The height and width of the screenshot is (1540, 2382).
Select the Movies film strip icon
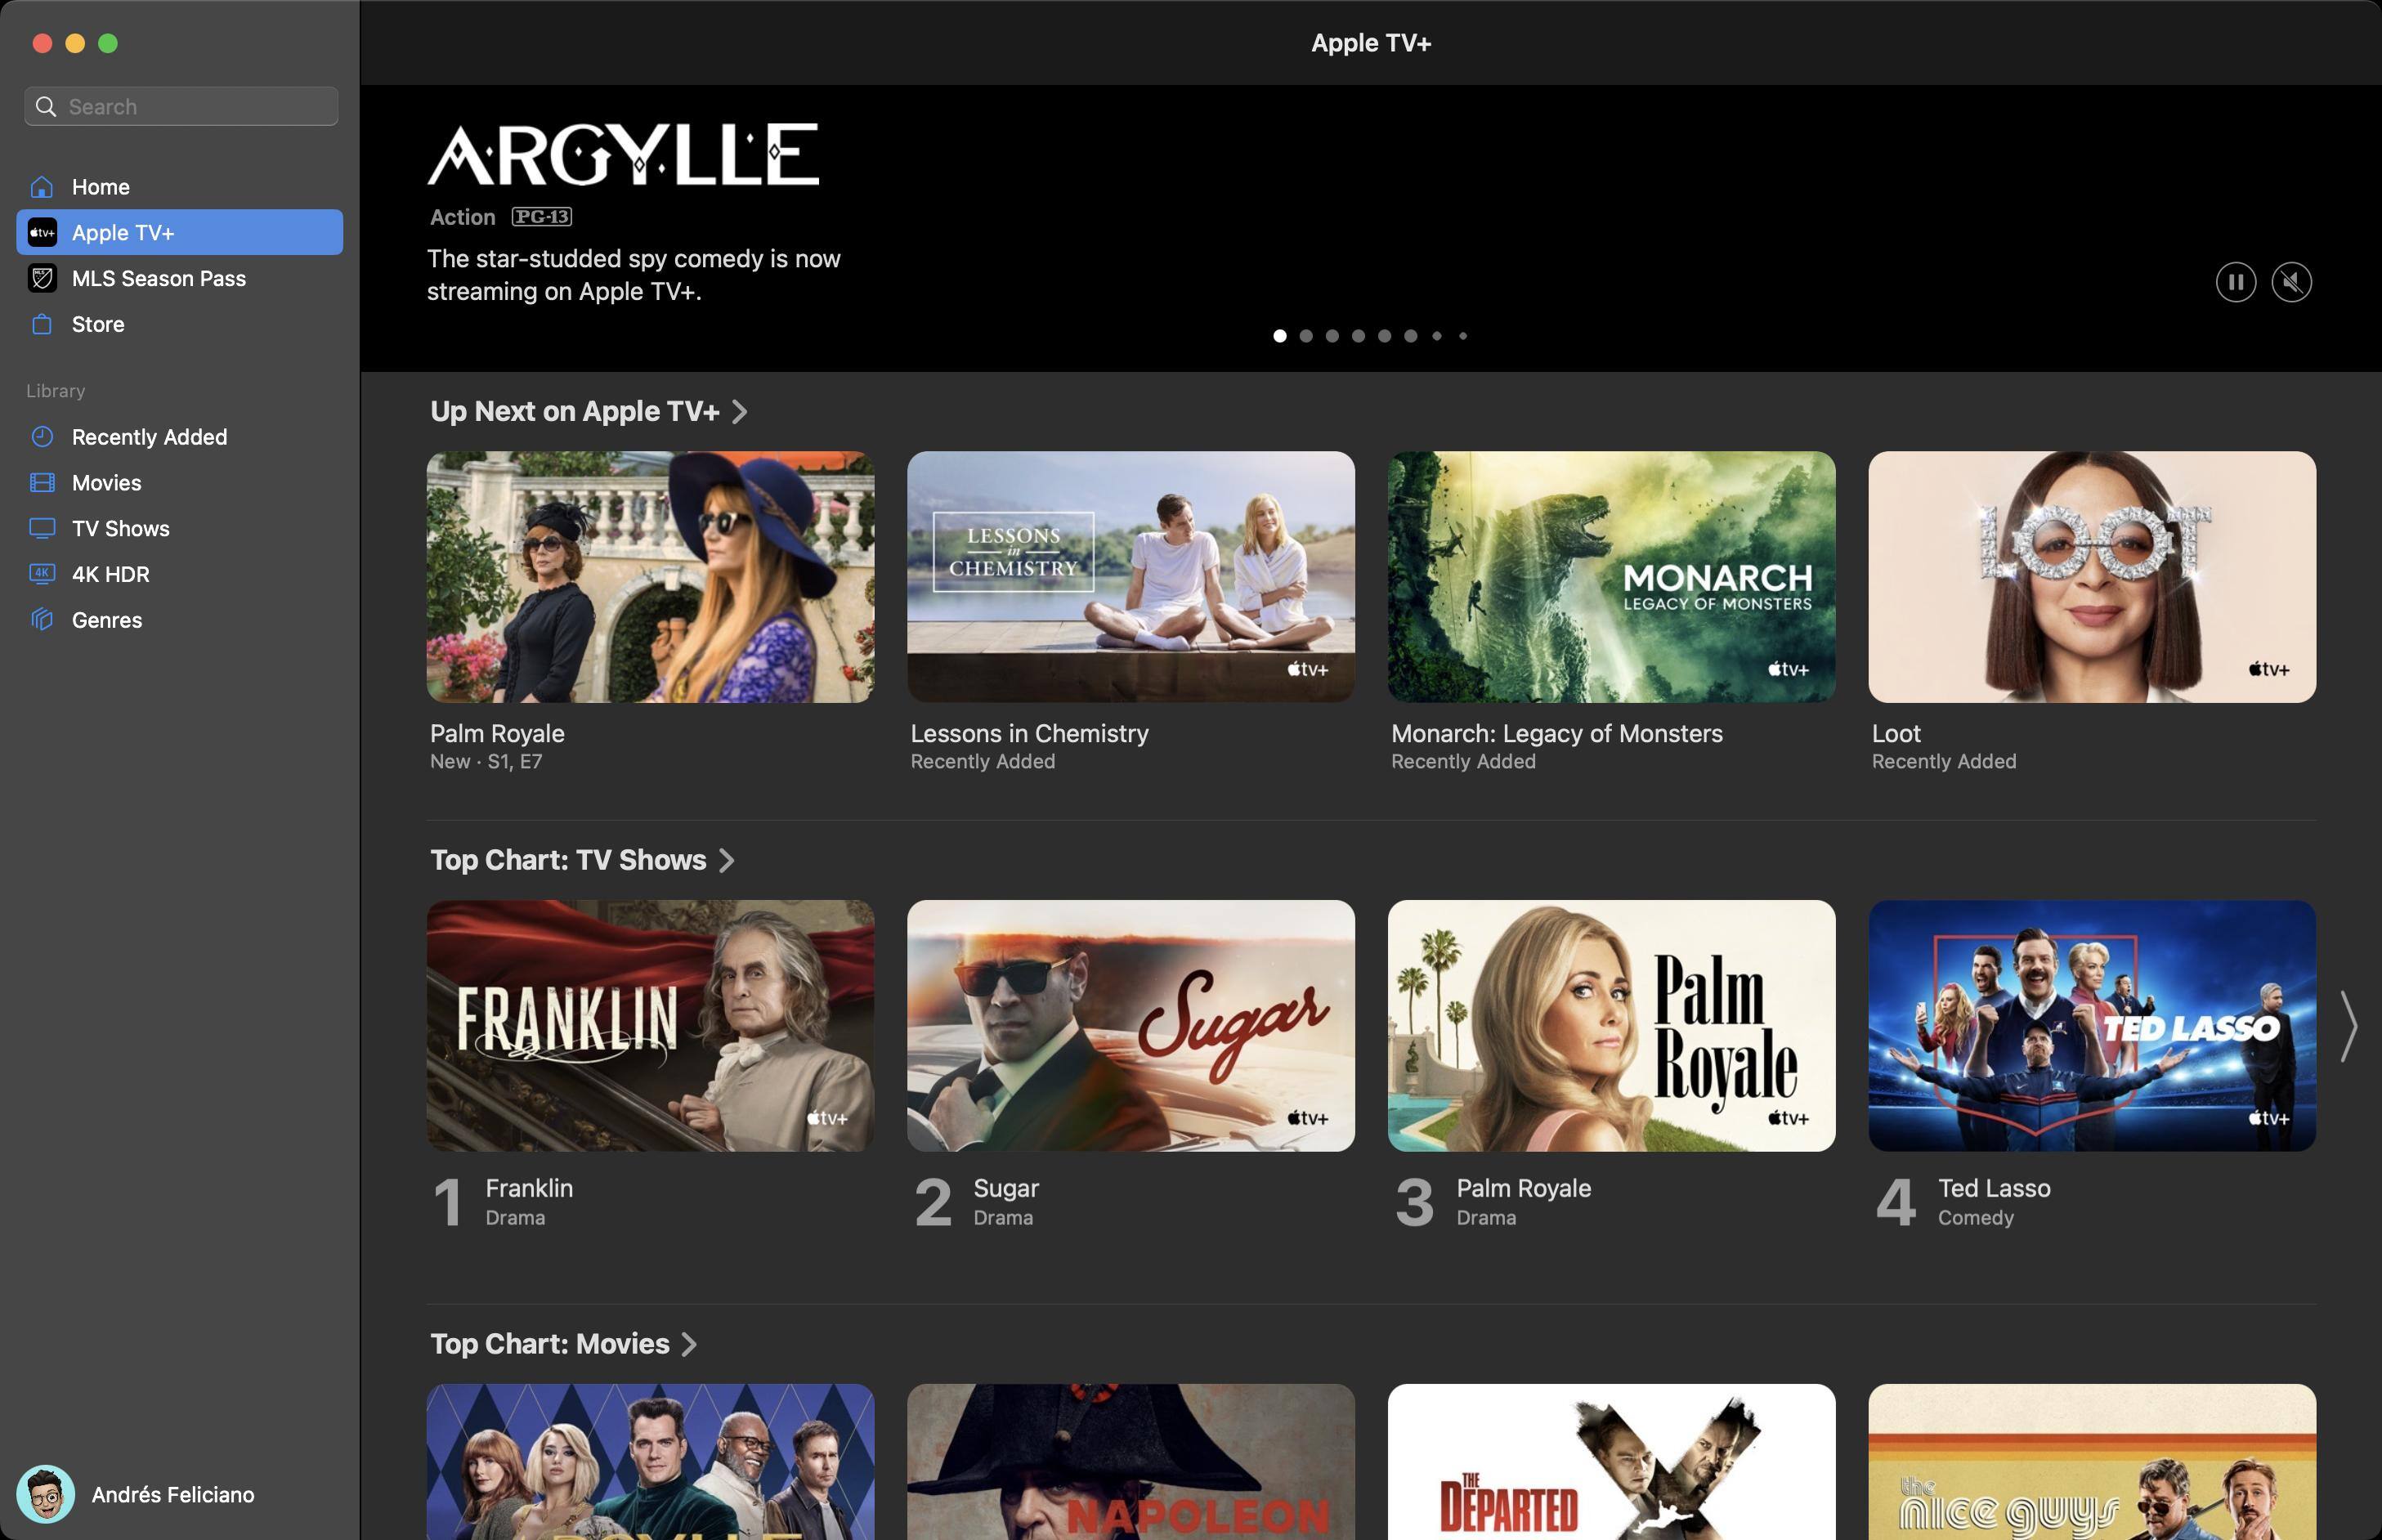pyautogui.click(x=42, y=483)
